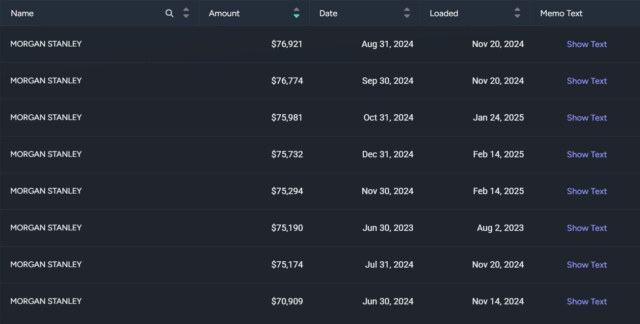Viewport: 640px width, 324px height.
Task: Click the Loaded column sort arrows
Action: click(517, 13)
